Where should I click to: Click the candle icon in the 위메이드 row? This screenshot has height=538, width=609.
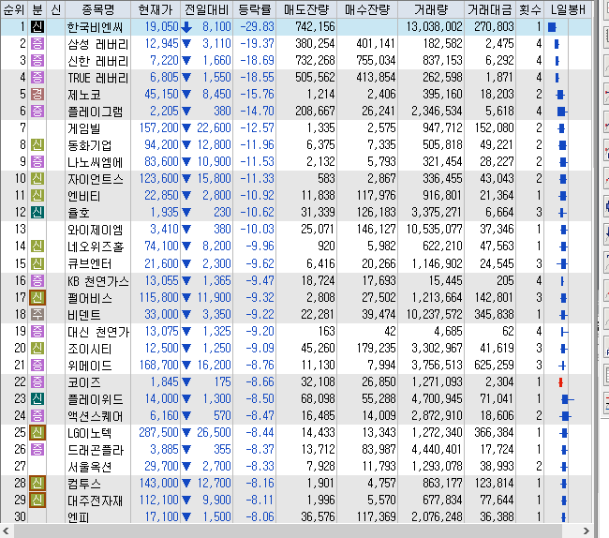click(562, 366)
